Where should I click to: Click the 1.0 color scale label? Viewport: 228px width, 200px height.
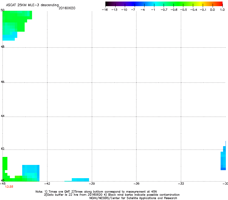[x=222, y=10]
